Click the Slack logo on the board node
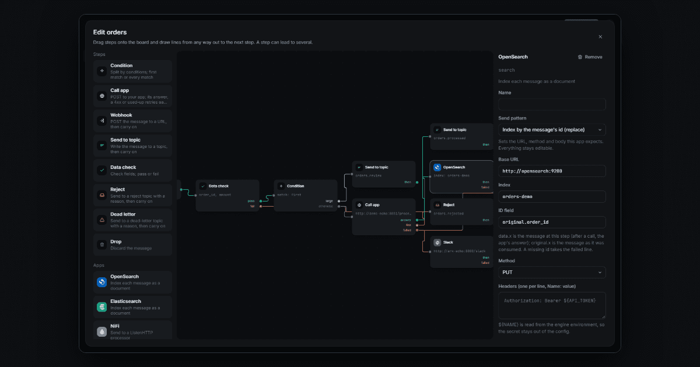The height and width of the screenshot is (367, 700). click(x=437, y=242)
